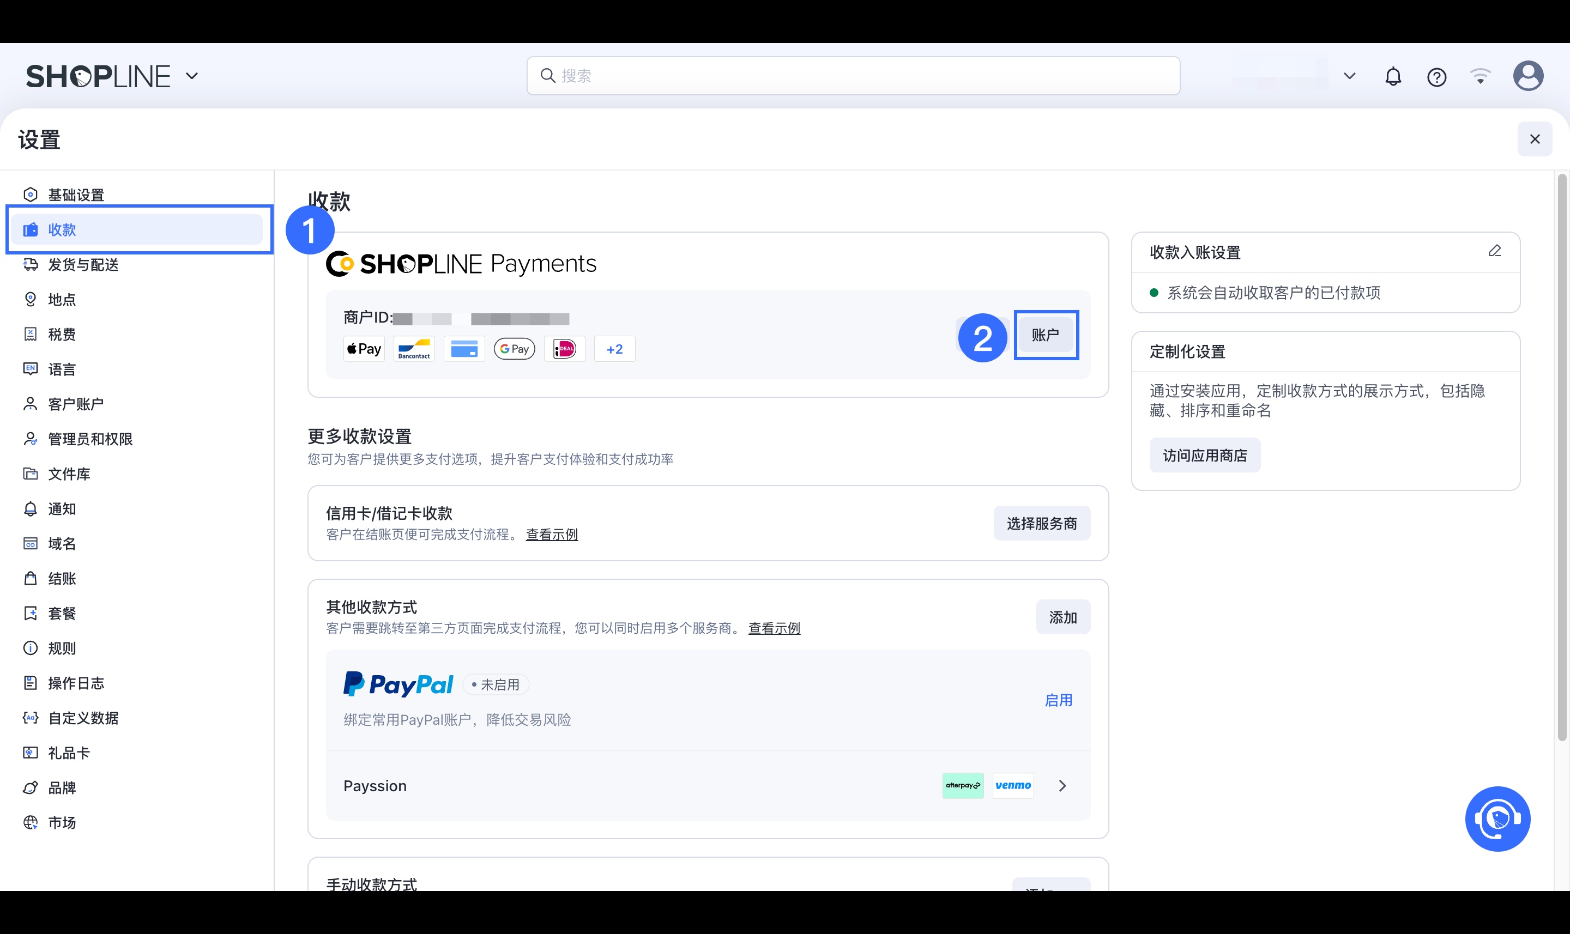Open 客户账户 settings

pyautogui.click(x=137, y=403)
